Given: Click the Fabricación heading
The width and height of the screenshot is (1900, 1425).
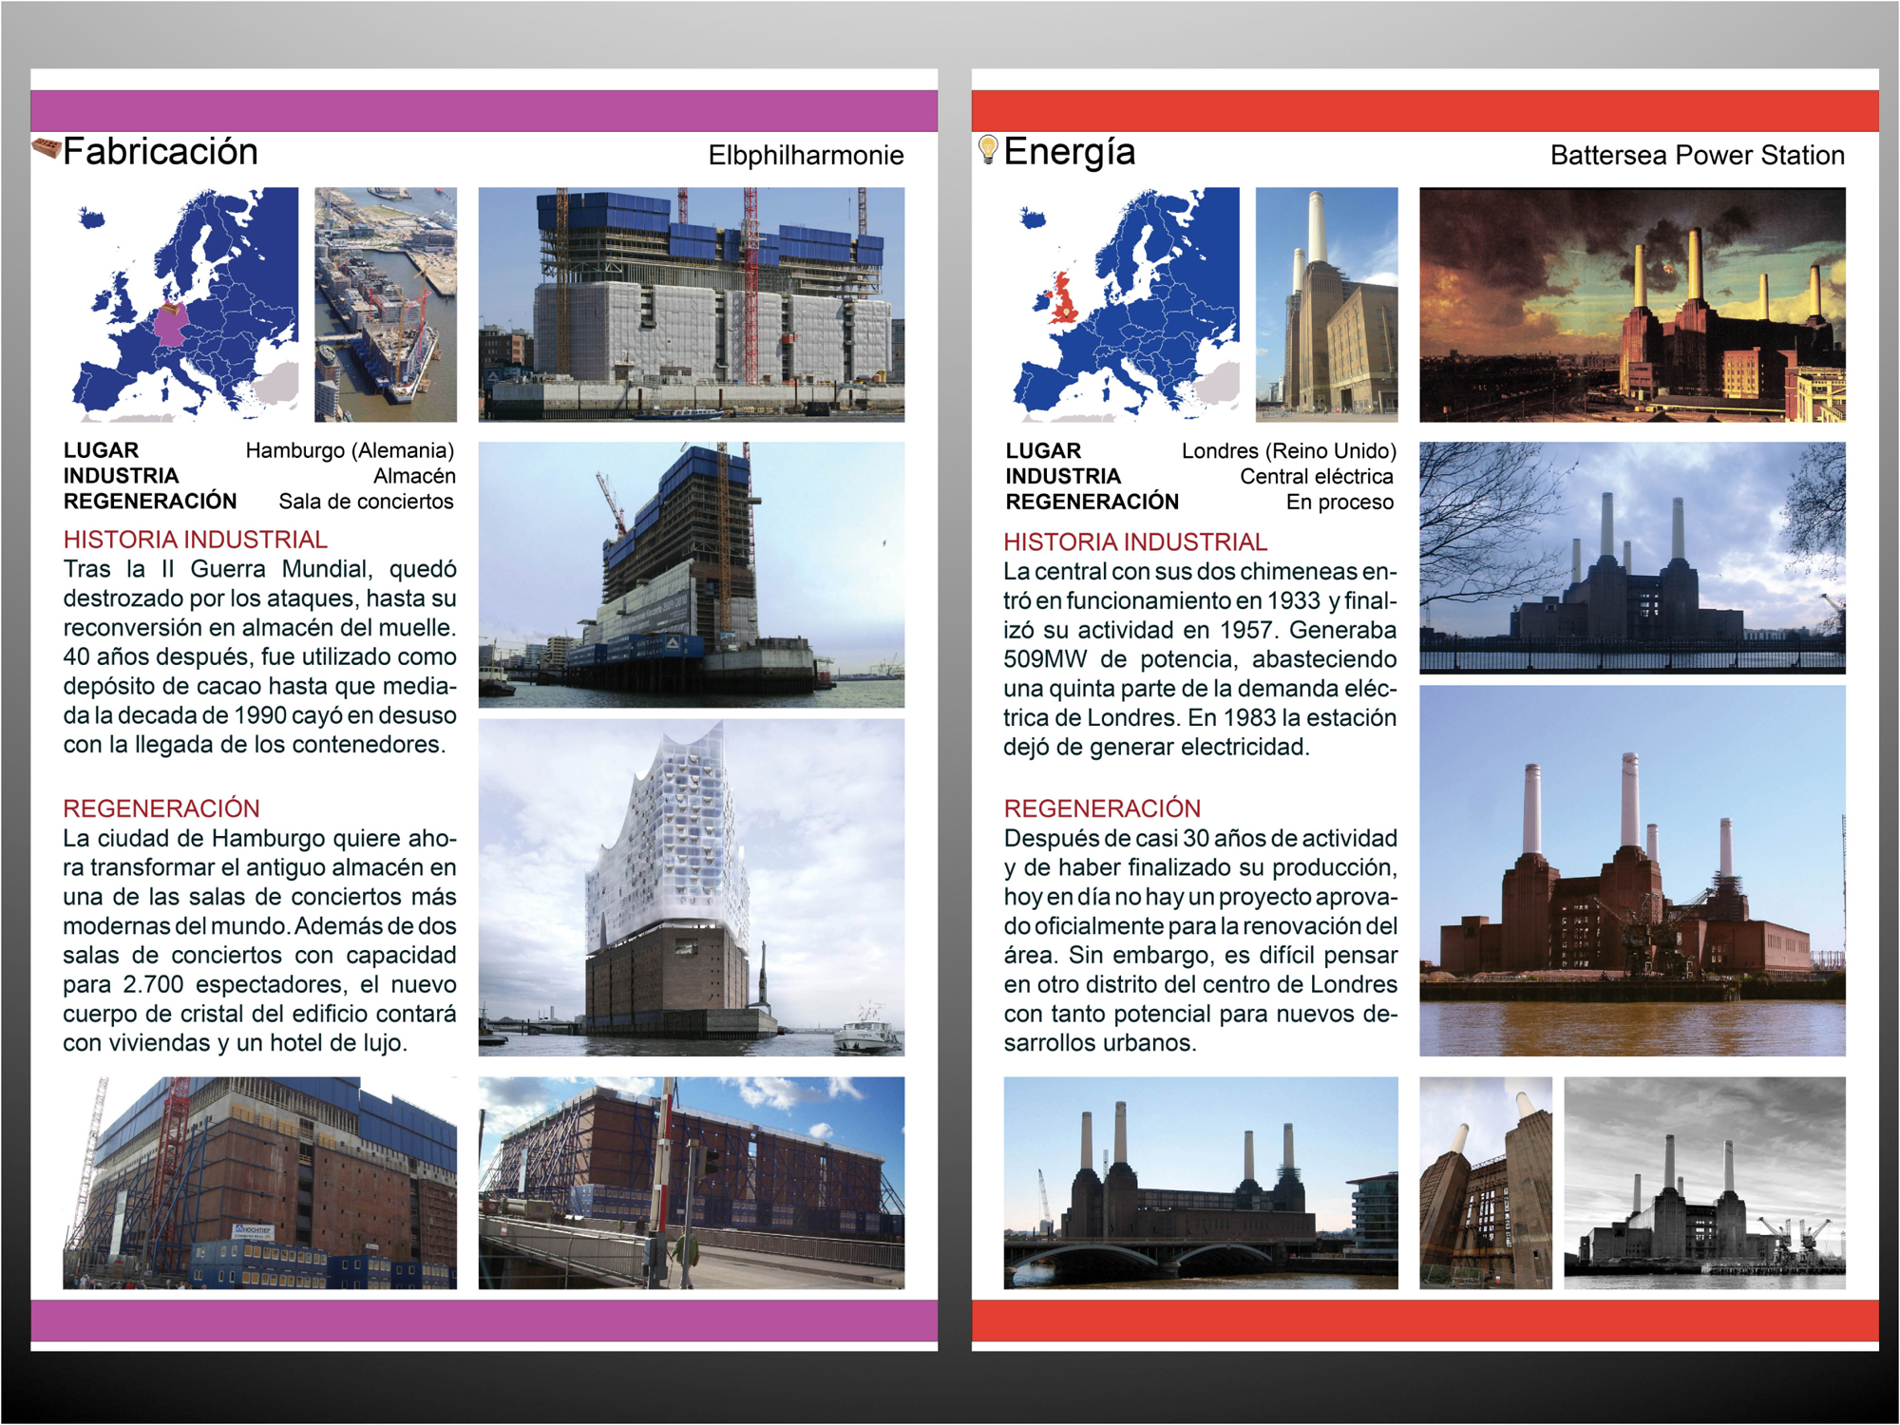Looking at the screenshot, I should (x=161, y=152).
